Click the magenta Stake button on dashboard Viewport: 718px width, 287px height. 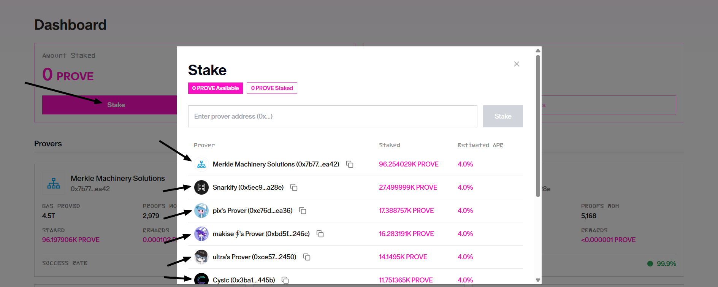point(109,105)
